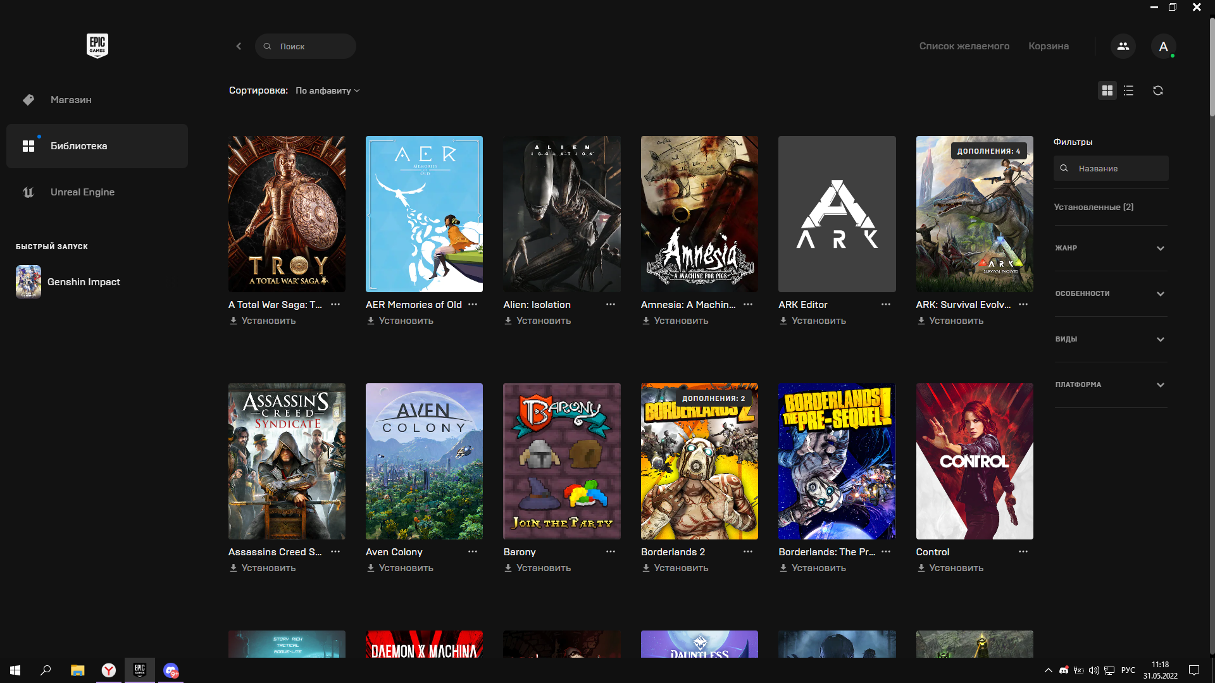1215x683 pixels.
Task: Open the friends list icon
Action: tap(1123, 46)
